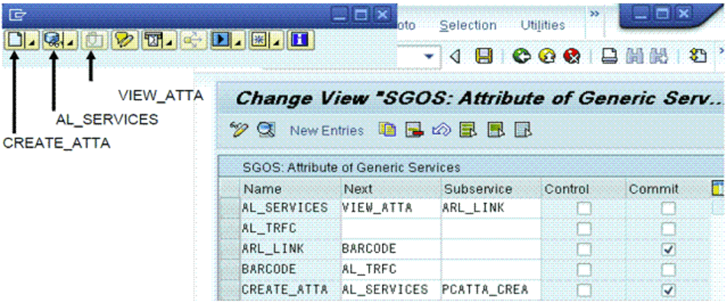The width and height of the screenshot is (727, 303).
Task: Click the greyed relationships network icon
Action: tap(192, 40)
